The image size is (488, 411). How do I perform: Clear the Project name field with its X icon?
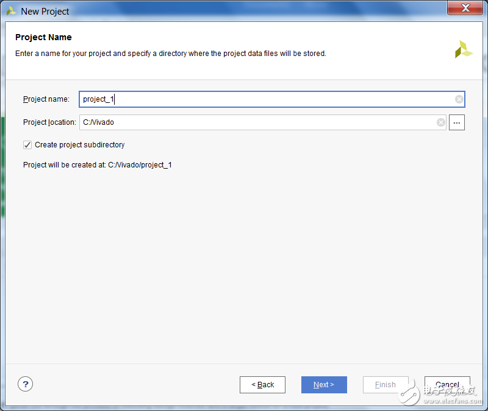click(459, 99)
